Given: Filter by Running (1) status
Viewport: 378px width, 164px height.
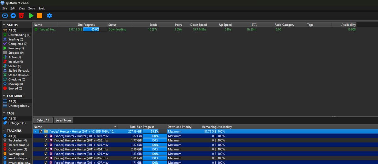Looking at the screenshot, I should coord(17,48).
